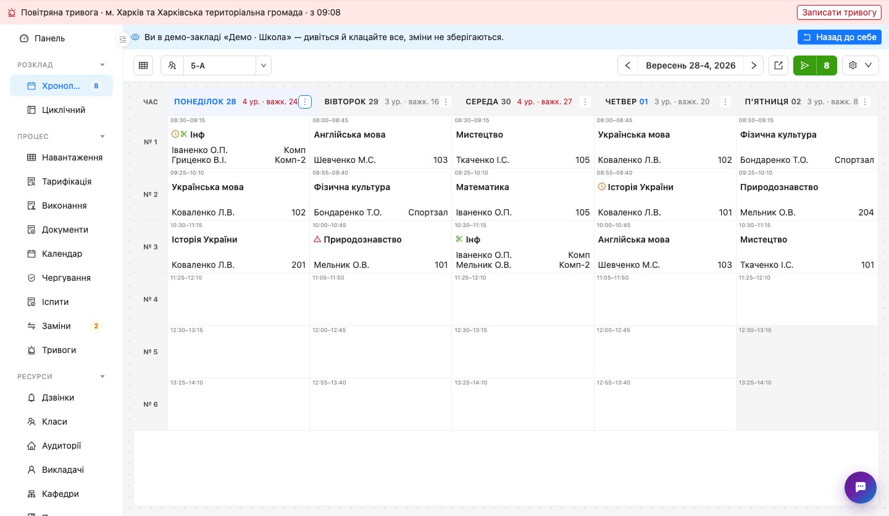Open schedule in external window icon
The height and width of the screenshot is (516, 889).
[x=778, y=65]
